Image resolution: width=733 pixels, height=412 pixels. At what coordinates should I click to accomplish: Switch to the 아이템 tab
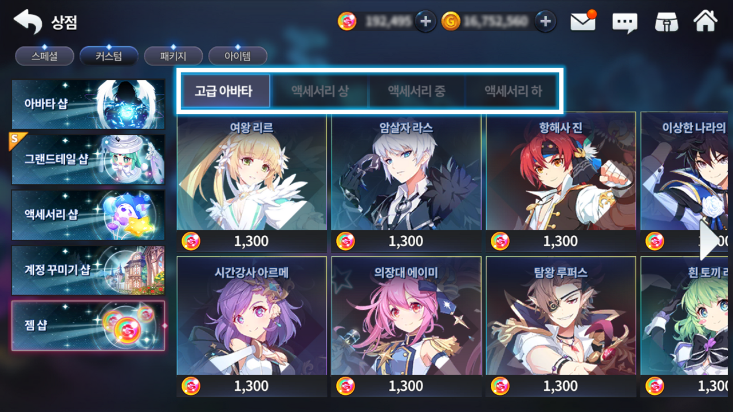pyautogui.click(x=238, y=57)
